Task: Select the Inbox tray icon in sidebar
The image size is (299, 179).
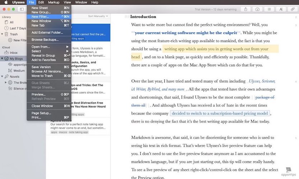Action: [x=6, y=53]
